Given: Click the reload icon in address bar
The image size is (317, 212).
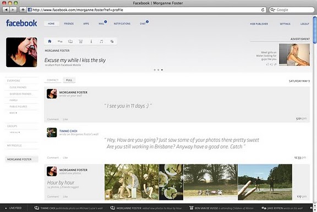Looking at the screenshot, I should [x=263, y=10].
